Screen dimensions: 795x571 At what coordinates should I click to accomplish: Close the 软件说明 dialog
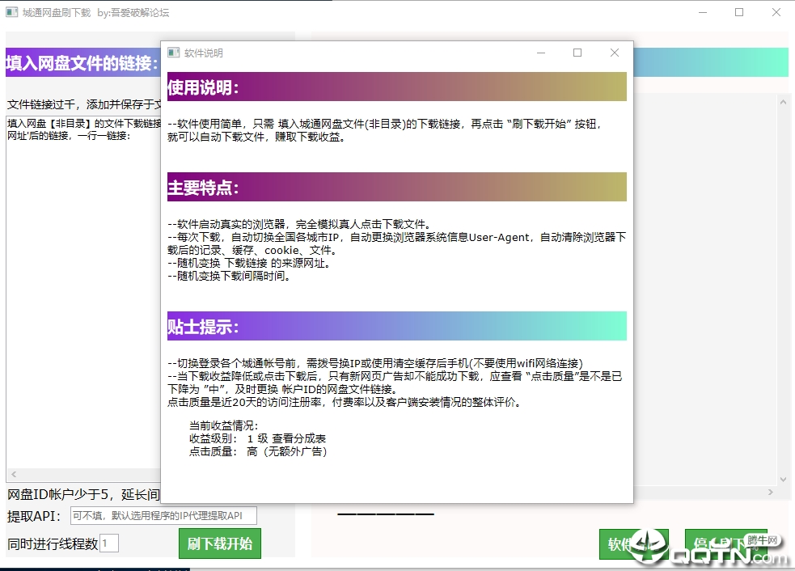[x=614, y=53]
